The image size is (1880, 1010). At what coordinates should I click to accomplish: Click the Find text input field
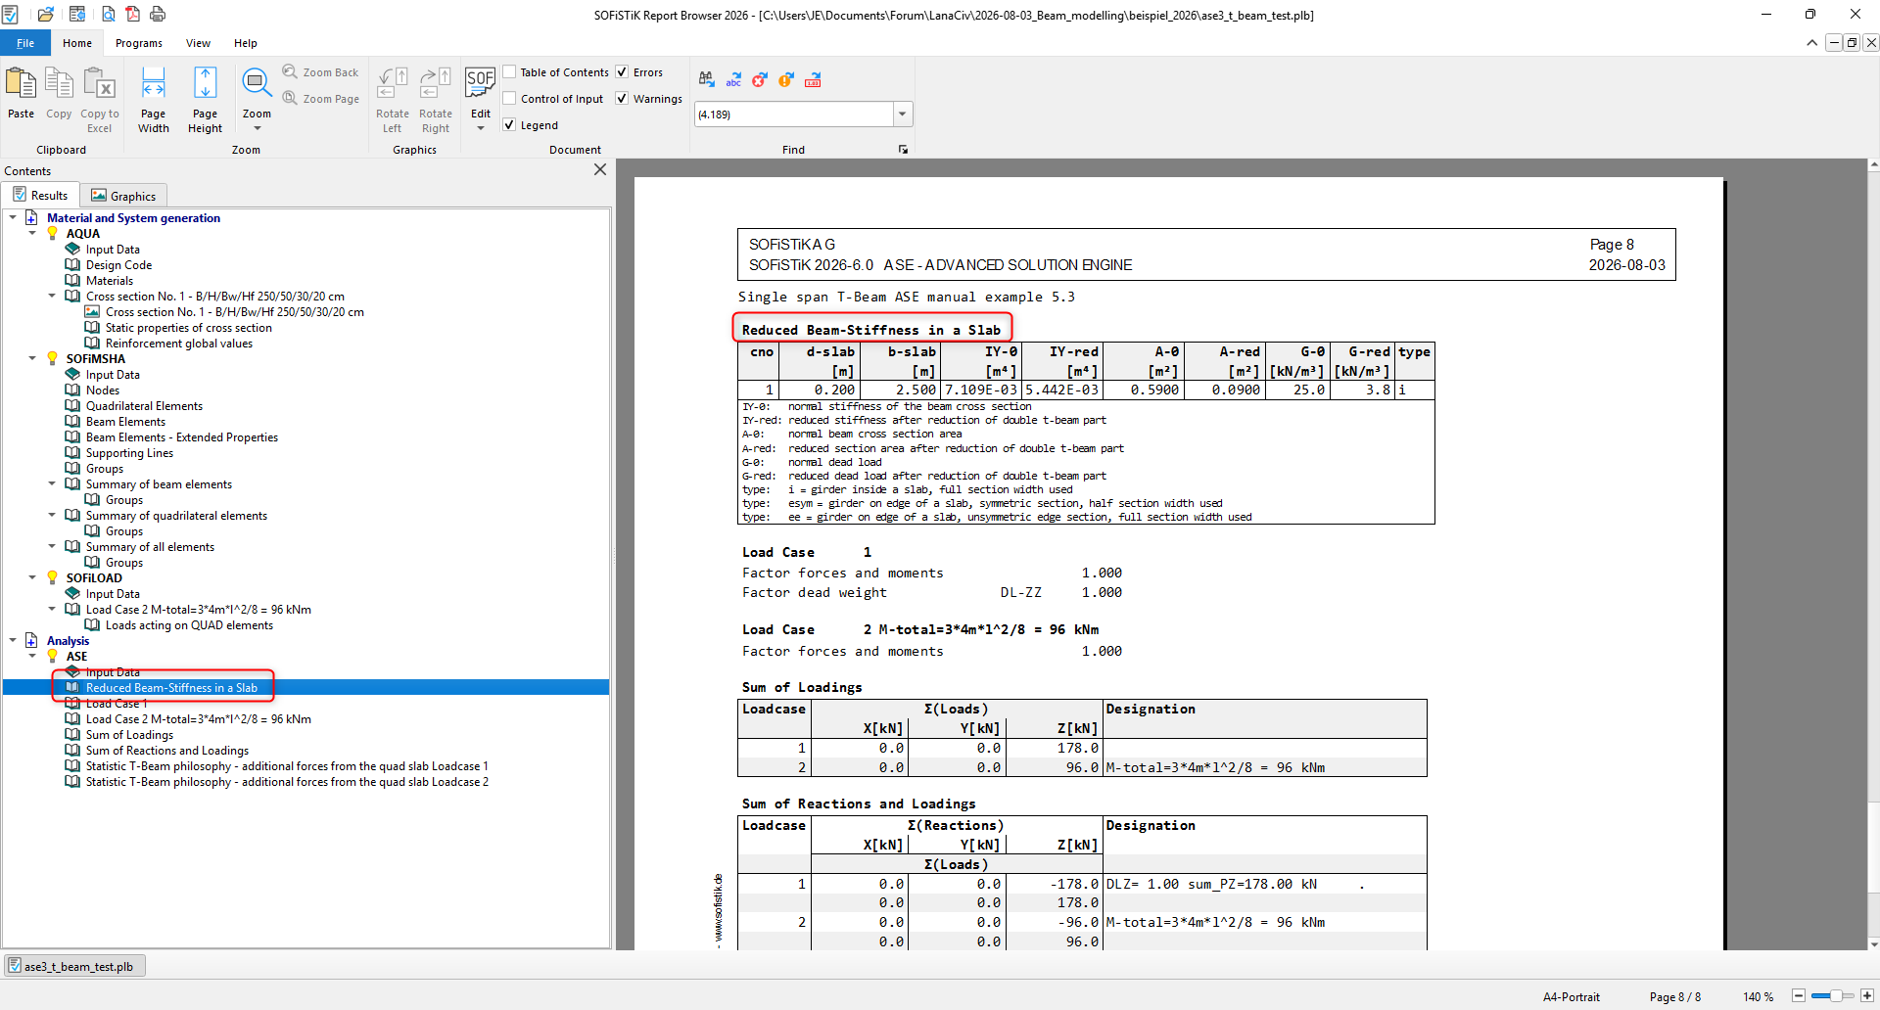793,115
